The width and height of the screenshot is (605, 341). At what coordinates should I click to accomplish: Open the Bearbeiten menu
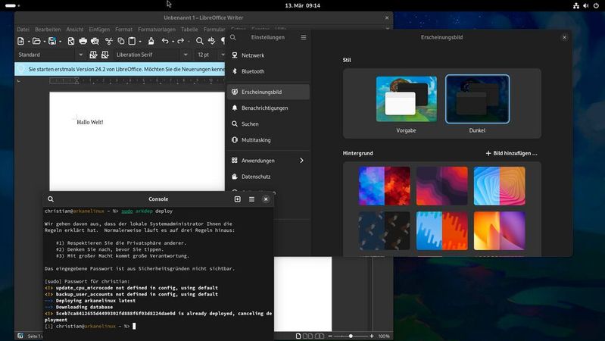[48, 30]
